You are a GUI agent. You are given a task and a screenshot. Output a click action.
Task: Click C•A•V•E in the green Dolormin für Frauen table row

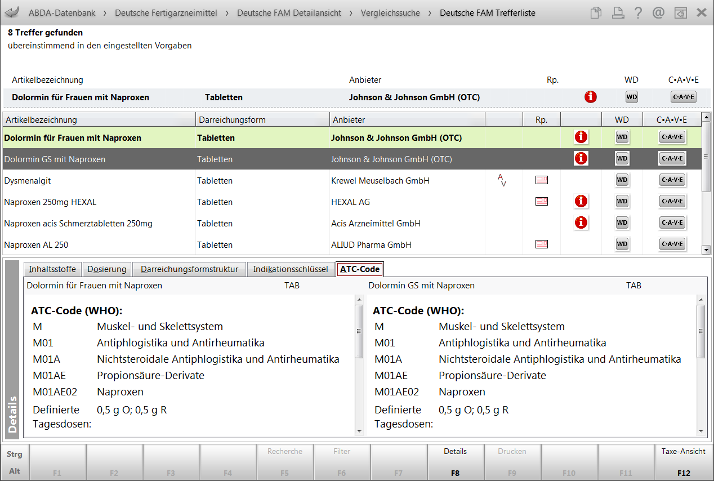(x=672, y=137)
